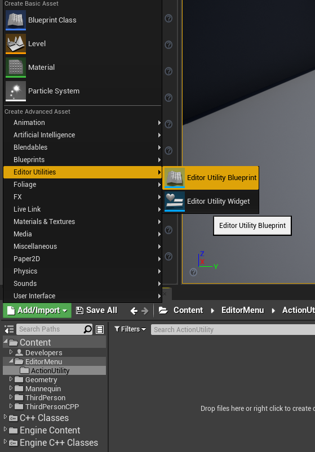Expand the Geometry folder
315x452 pixels.
coord(11,379)
